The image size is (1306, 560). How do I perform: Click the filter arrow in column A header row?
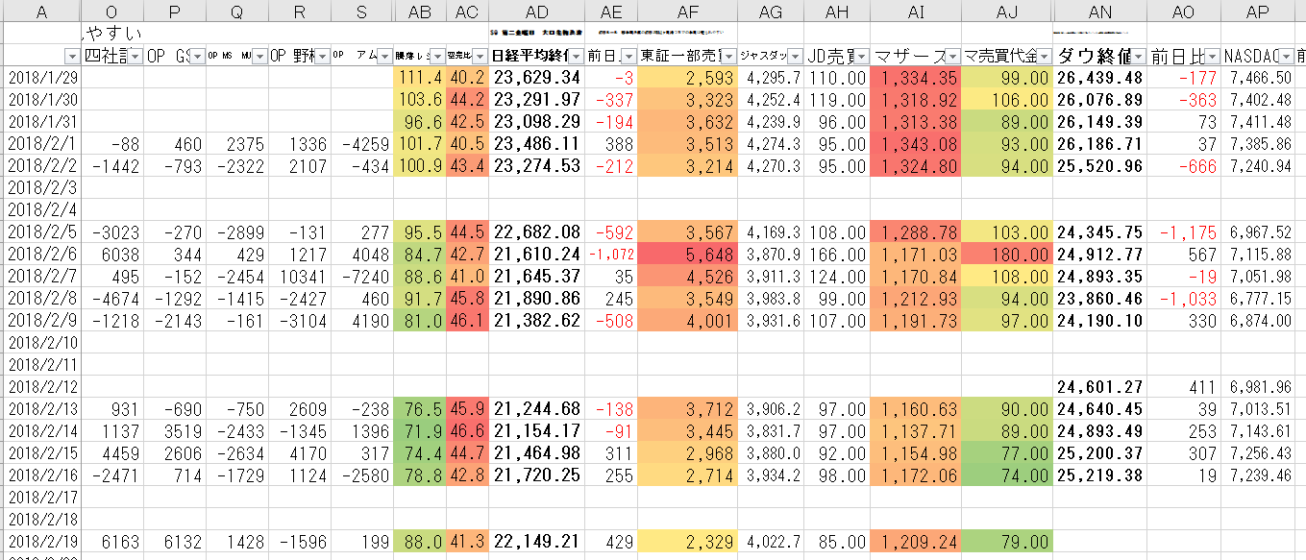coord(73,56)
